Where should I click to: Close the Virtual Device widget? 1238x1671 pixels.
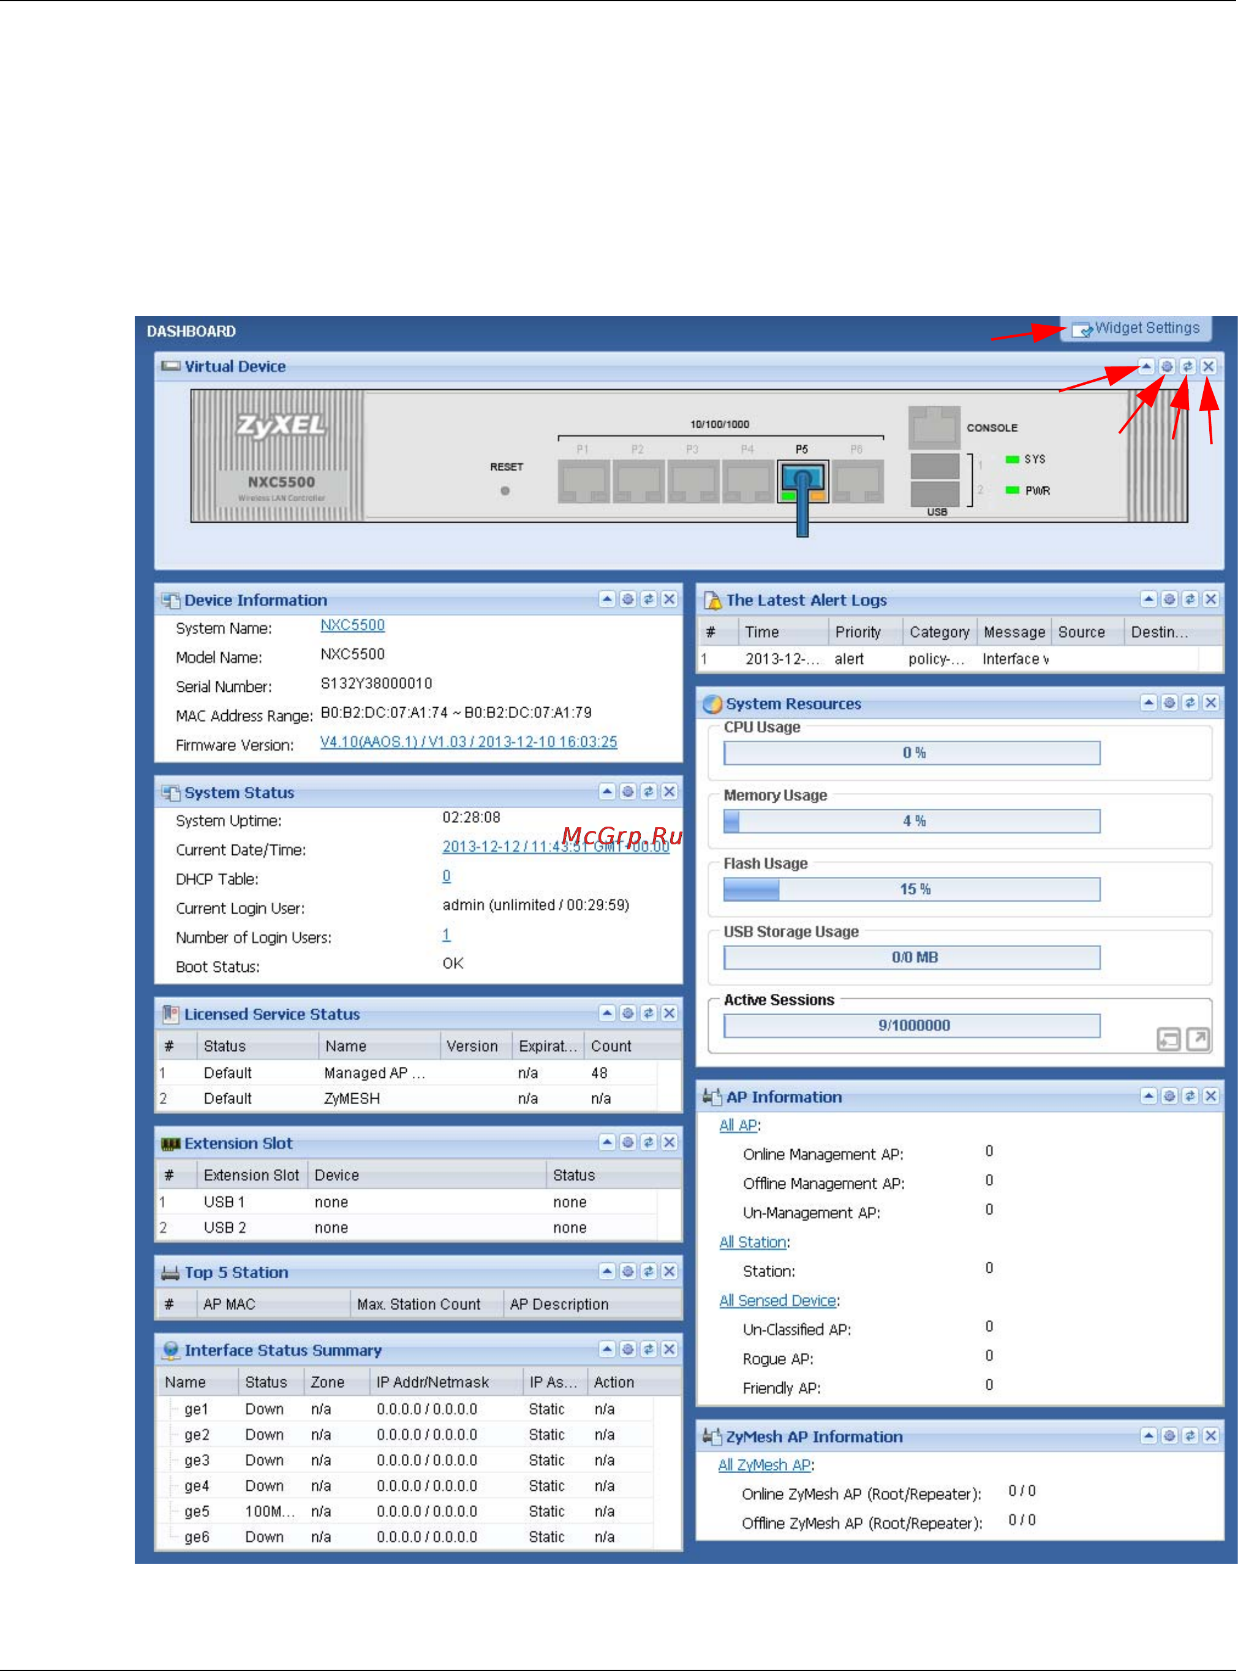pyautogui.click(x=1209, y=366)
